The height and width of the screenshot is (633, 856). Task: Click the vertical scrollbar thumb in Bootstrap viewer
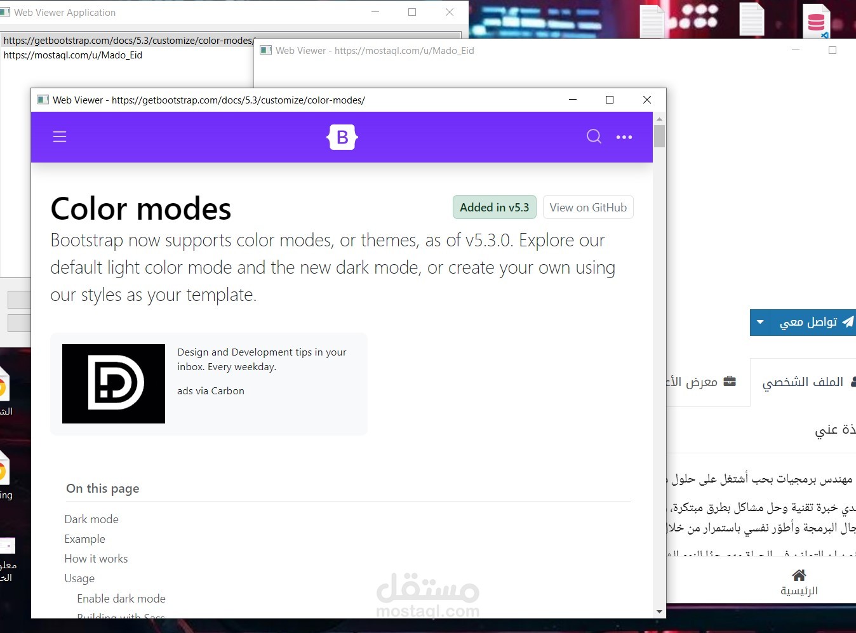(659, 137)
